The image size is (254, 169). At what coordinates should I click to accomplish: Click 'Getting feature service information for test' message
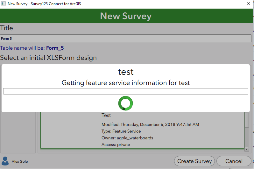(125, 83)
